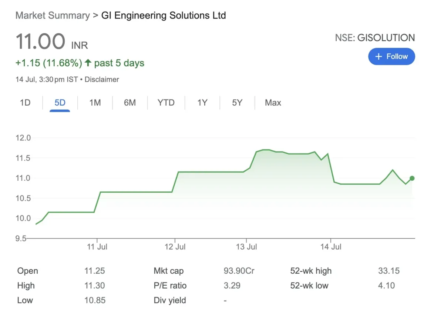This screenshot has height=313, width=444.
Task: Click the 12.0 y-axis label
Action: pos(23,138)
